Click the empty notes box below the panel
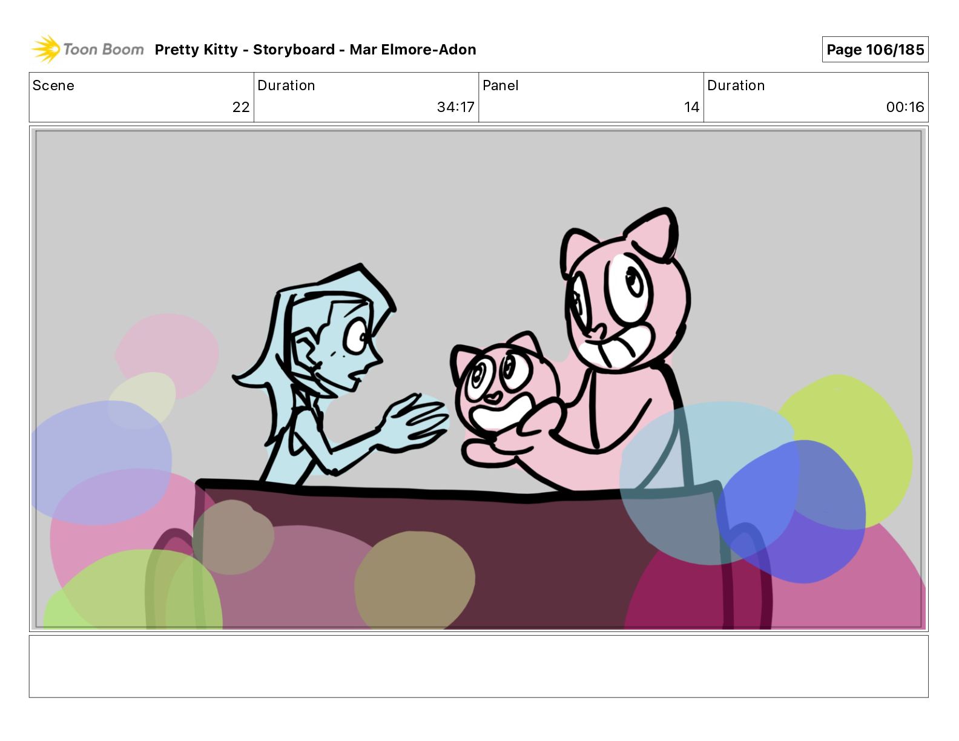Viewport: 959px width, 741px height. [x=478, y=666]
